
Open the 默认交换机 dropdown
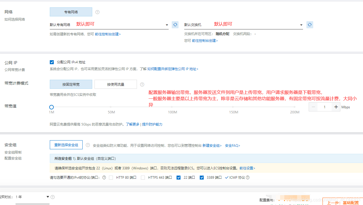[x=243, y=25]
